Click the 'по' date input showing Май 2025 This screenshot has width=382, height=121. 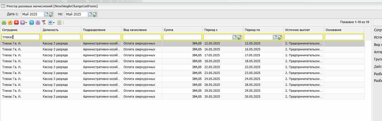click(x=76, y=14)
